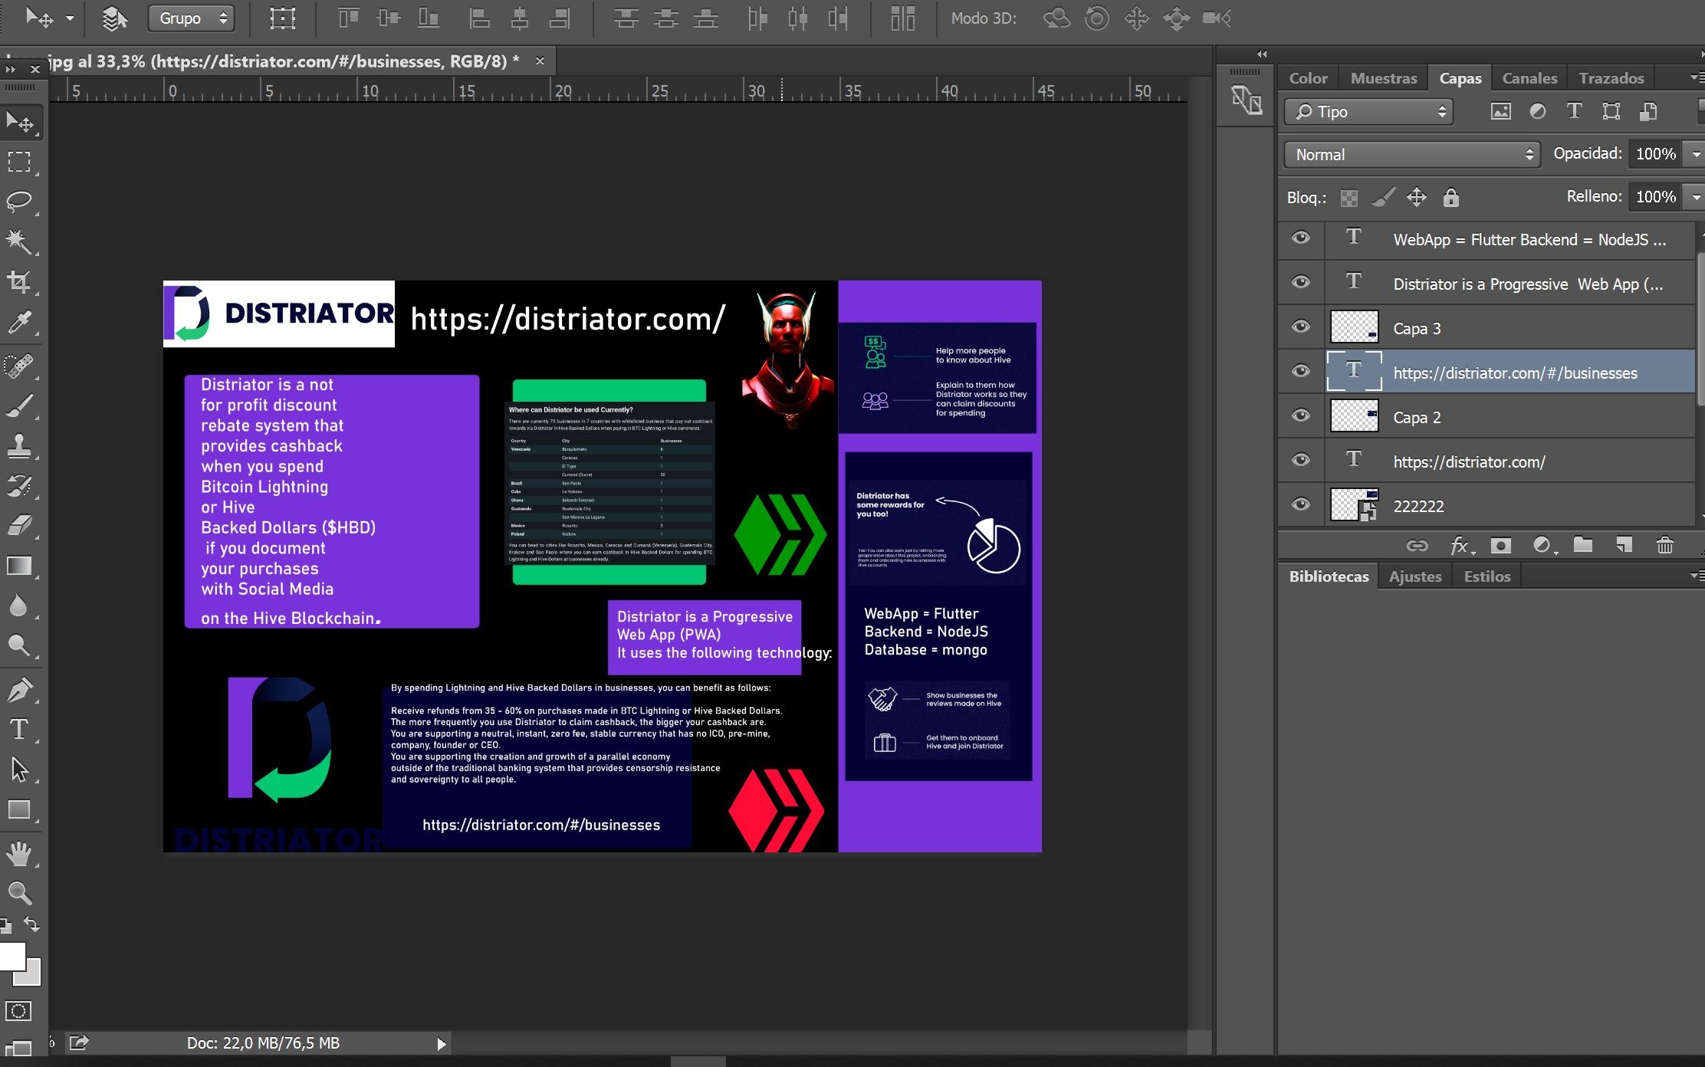Add a layer style via fx icon
The height and width of the screenshot is (1067, 1705).
(1461, 545)
